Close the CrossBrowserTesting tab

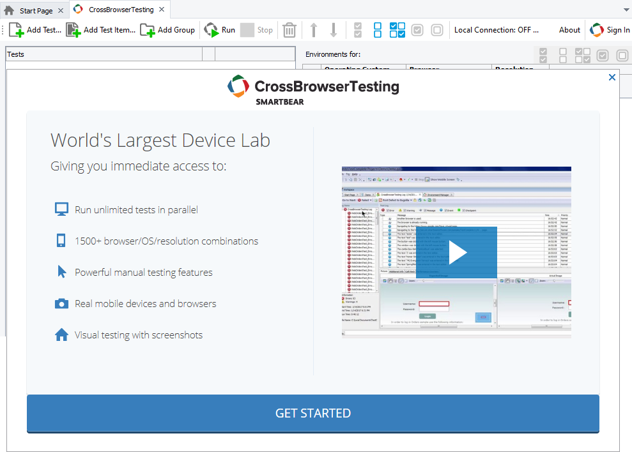(162, 10)
